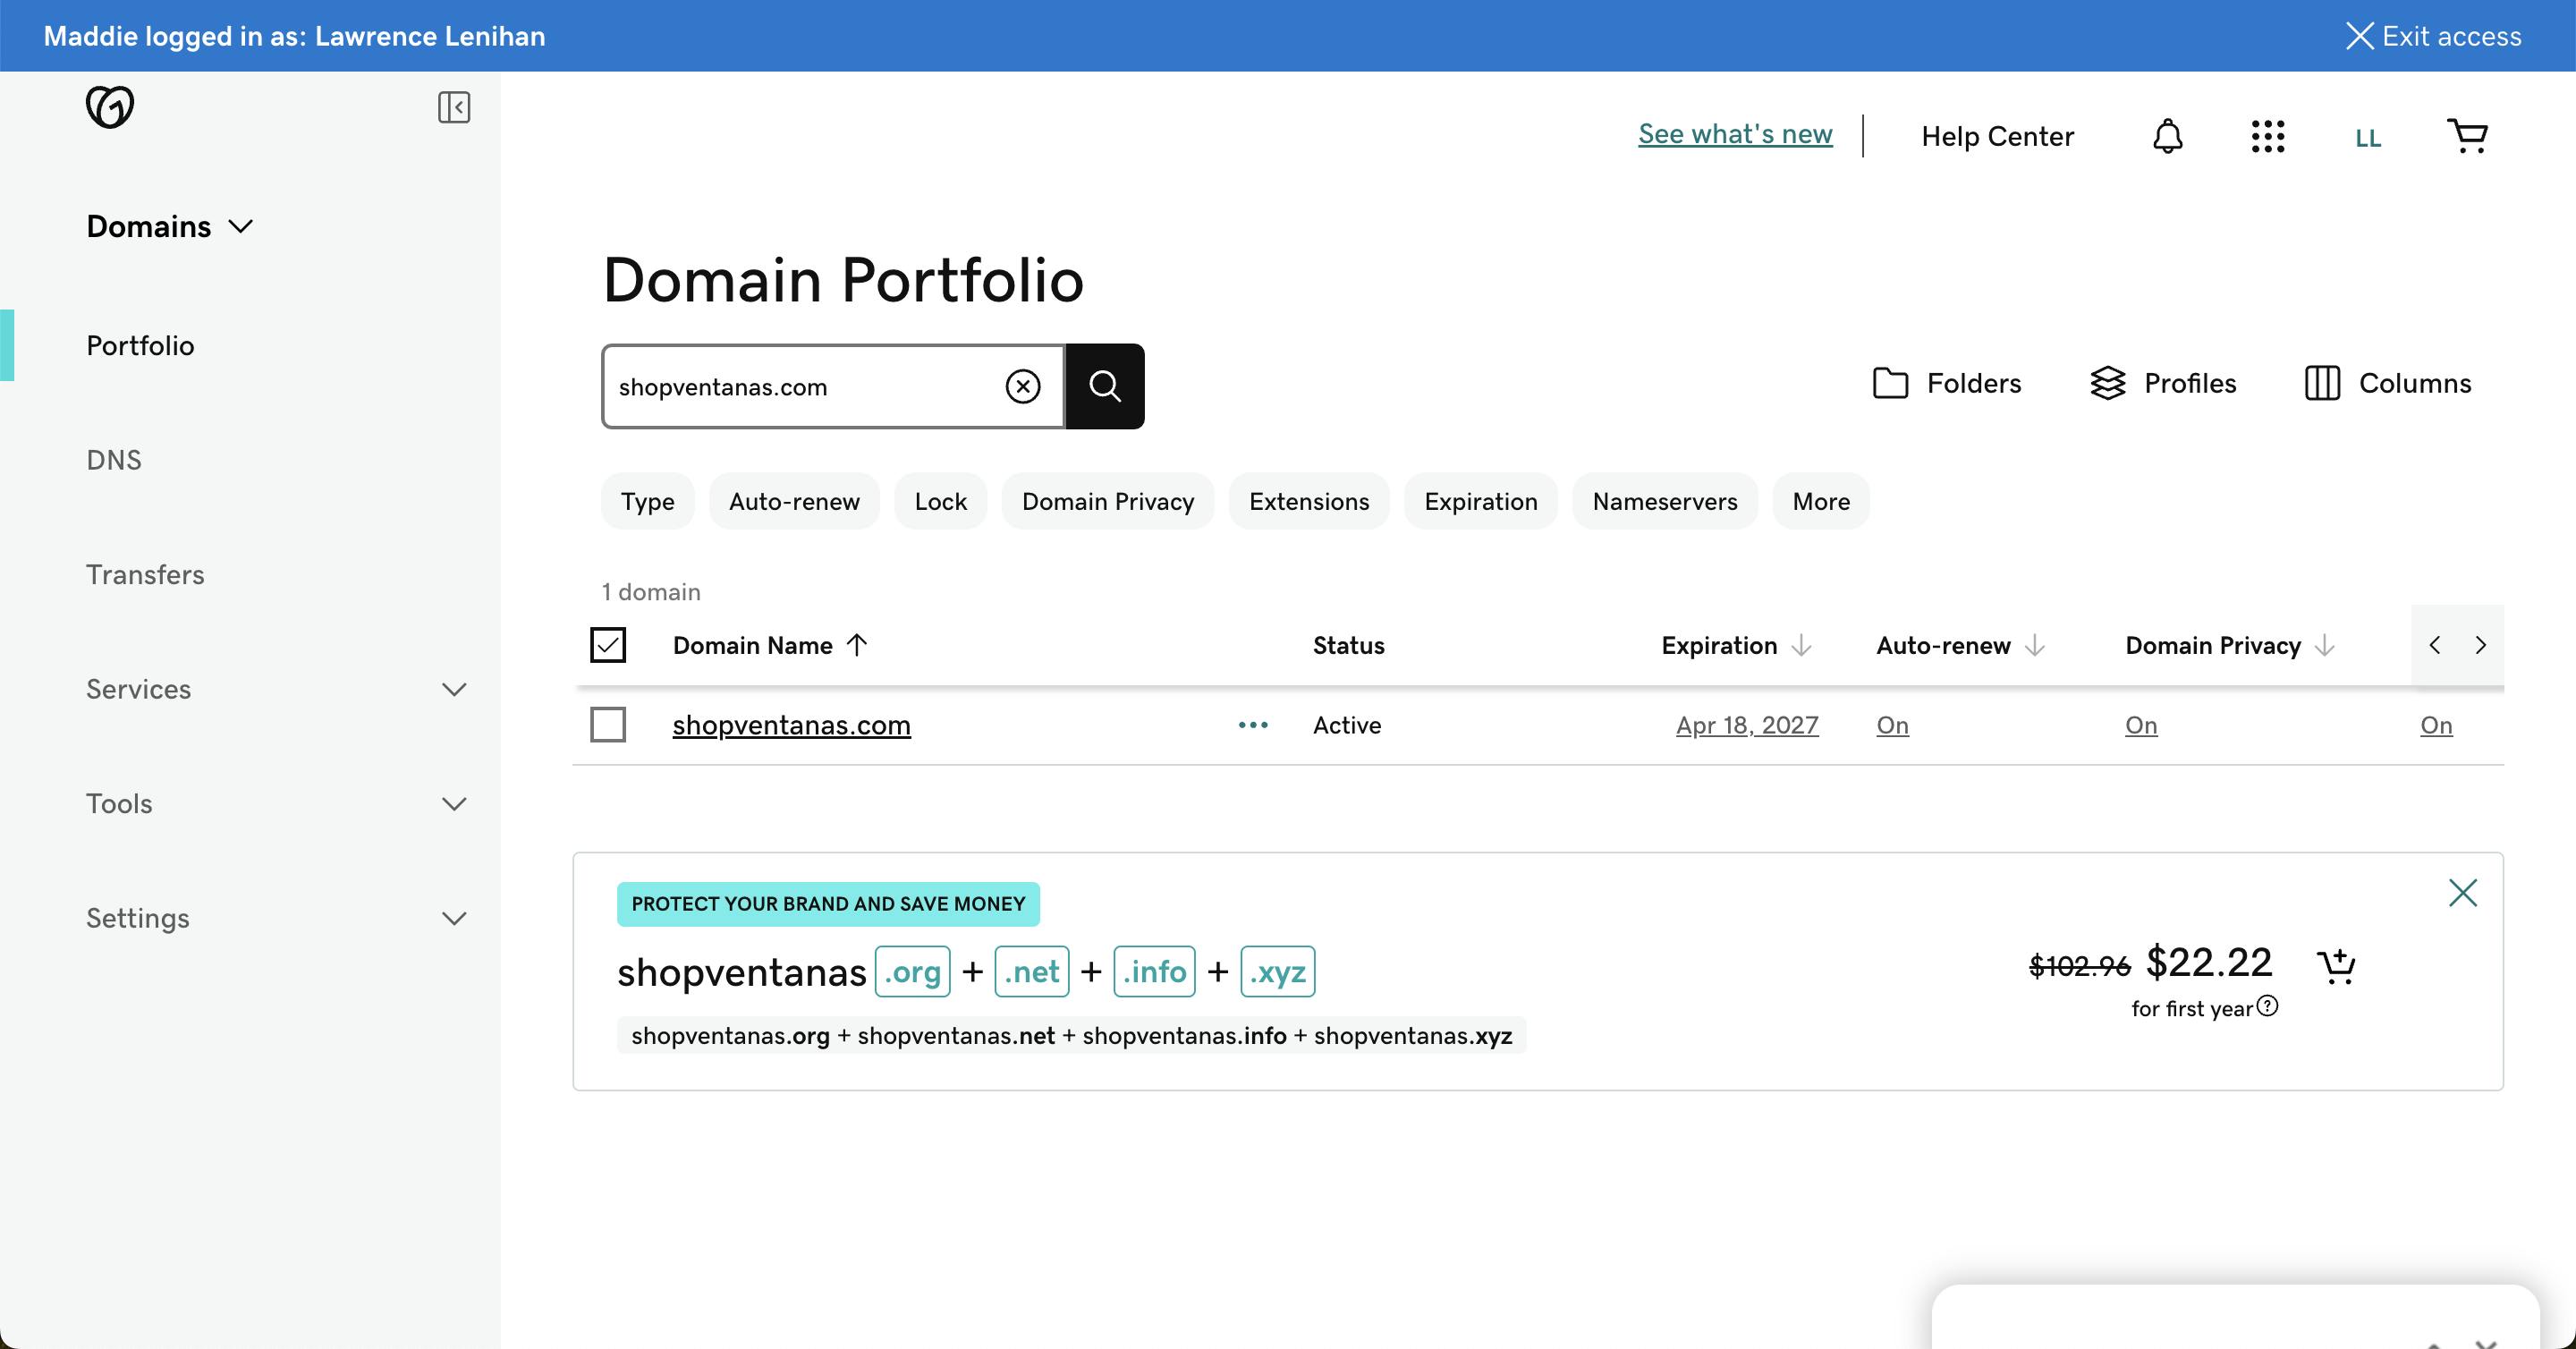
Task: Toggle the checkbox next to shopventanas.com
Action: (608, 724)
